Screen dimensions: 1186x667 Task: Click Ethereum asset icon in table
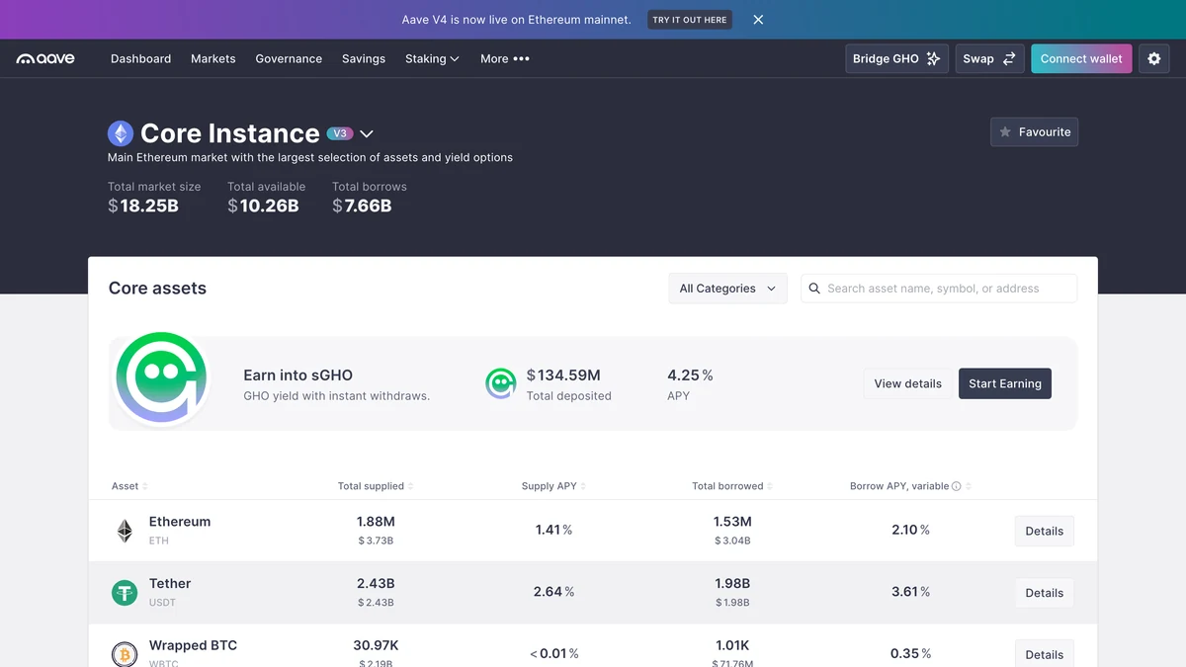click(x=125, y=531)
